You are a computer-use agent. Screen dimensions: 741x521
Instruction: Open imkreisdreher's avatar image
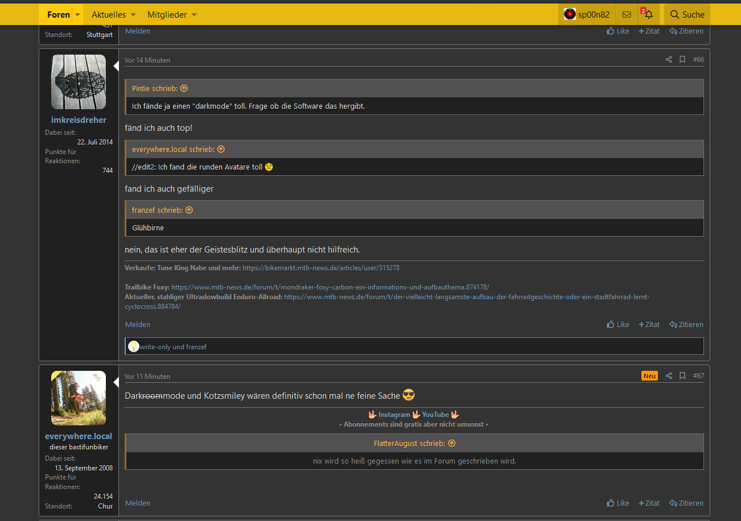pyautogui.click(x=79, y=82)
